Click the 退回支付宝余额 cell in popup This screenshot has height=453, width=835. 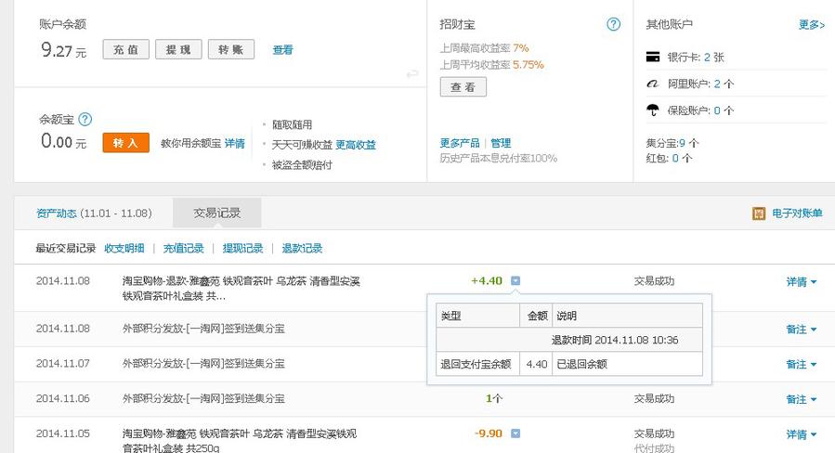click(477, 364)
